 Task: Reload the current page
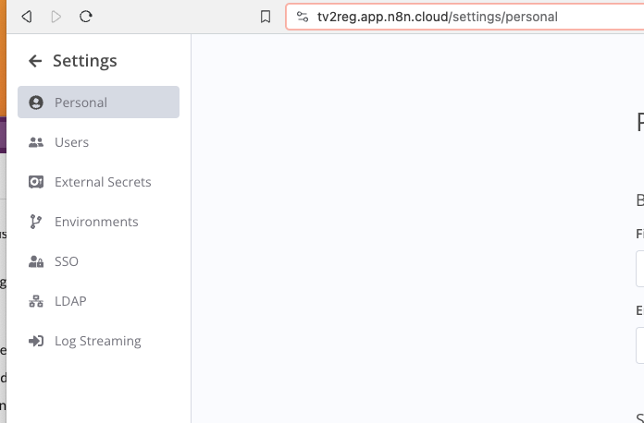[86, 17]
